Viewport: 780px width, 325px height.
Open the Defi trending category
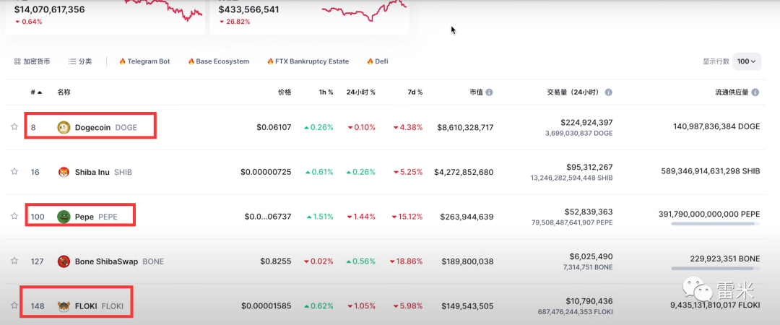point(377,61)
